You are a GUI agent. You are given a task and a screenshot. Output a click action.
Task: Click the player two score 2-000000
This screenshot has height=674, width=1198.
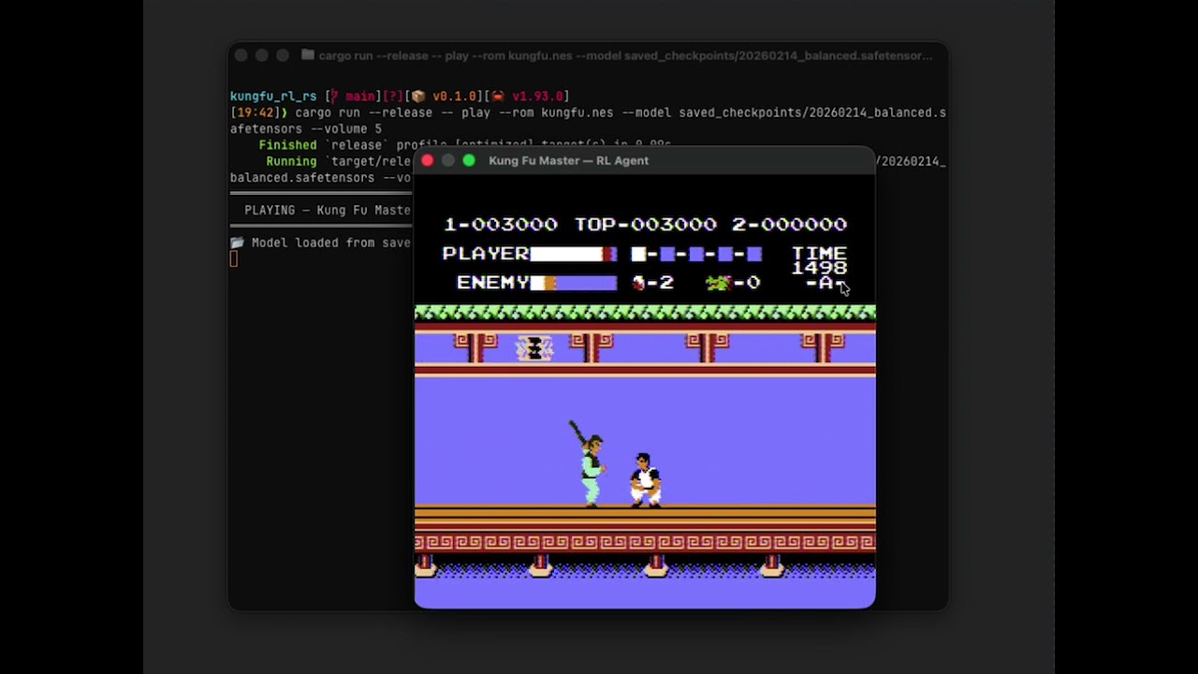tap(790, 225)
